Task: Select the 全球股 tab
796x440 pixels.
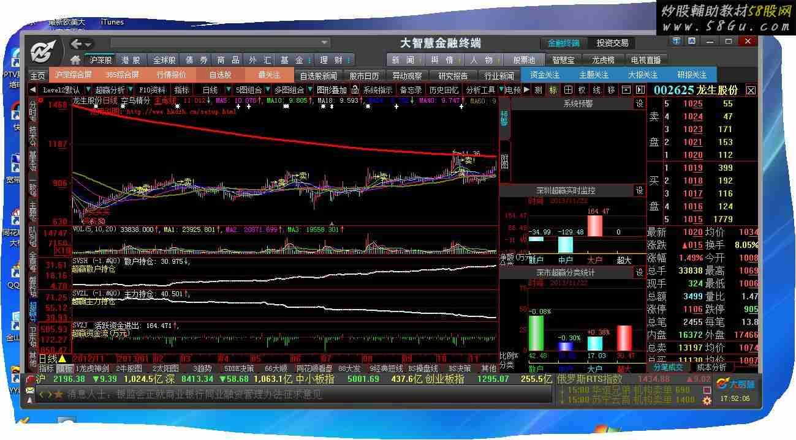Action: (x=164, y=60)
